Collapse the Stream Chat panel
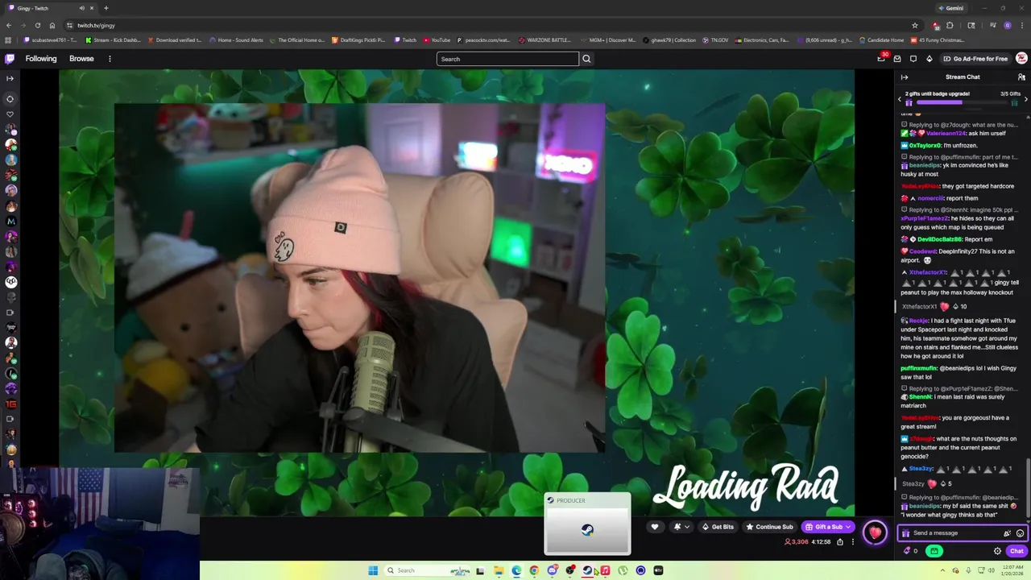The height and width of the screenshot is (580, 1031). point(905,77)
